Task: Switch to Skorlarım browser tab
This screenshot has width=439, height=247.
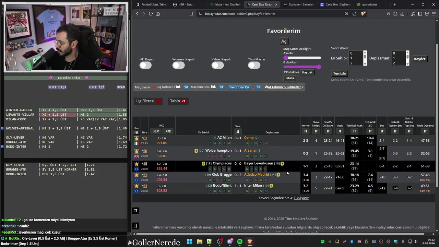Action: pyautogui.click(x=298, y=4)
